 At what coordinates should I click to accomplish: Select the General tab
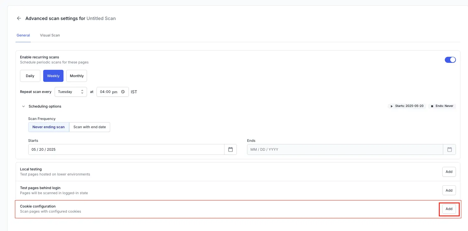23,35
